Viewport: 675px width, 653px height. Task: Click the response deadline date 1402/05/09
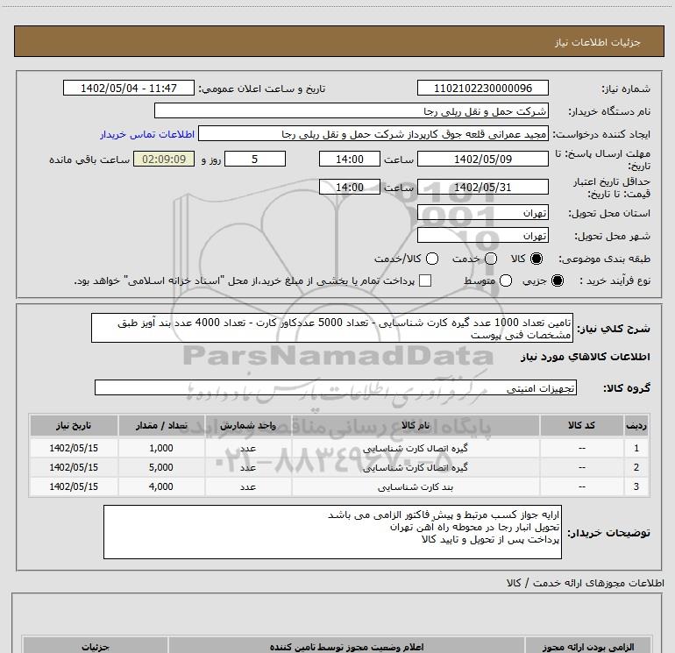[x=482, y=159]
